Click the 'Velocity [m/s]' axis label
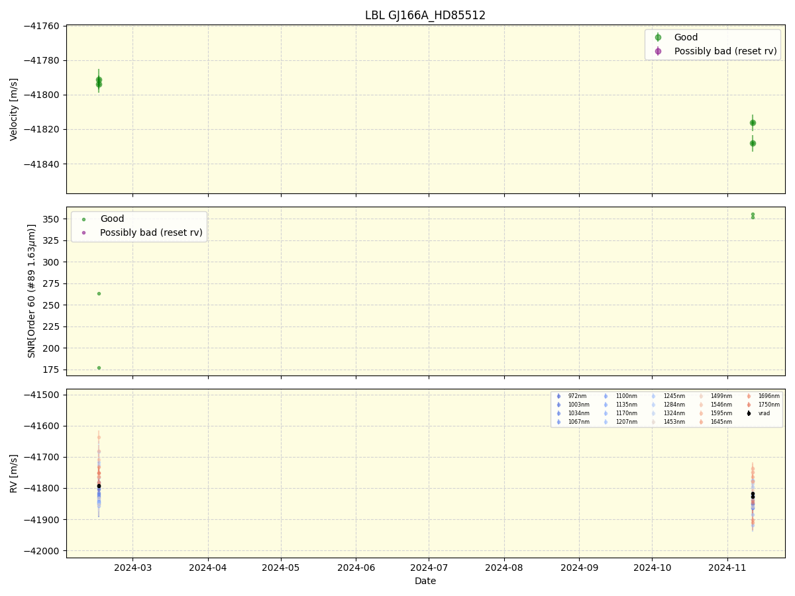 14,109
